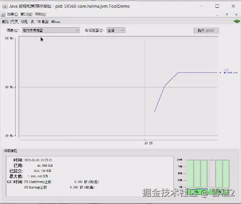Switch to the 概览 overview tab
241x204 pixels.
[5, 21]
